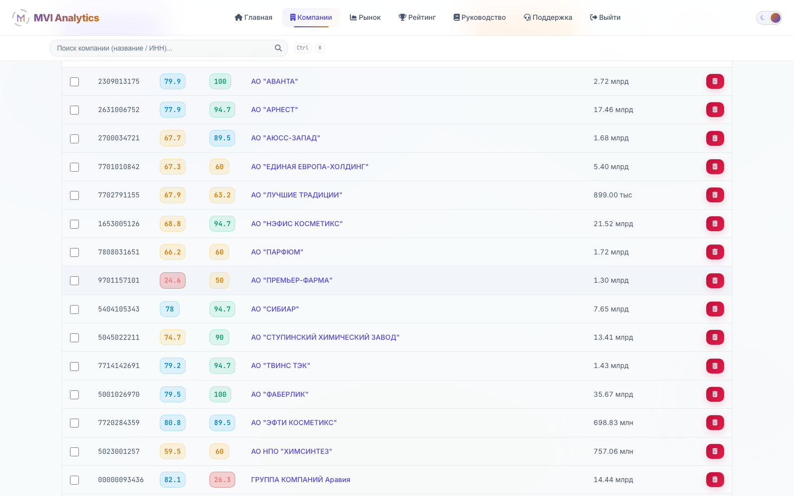Select checkbox for АО "ТВИНС ТЭК"
The height and width of the screenshot is (496, 794).
(74, 367)
